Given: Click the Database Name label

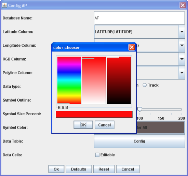Looking at the screenshot, I should tap(17, 18).
